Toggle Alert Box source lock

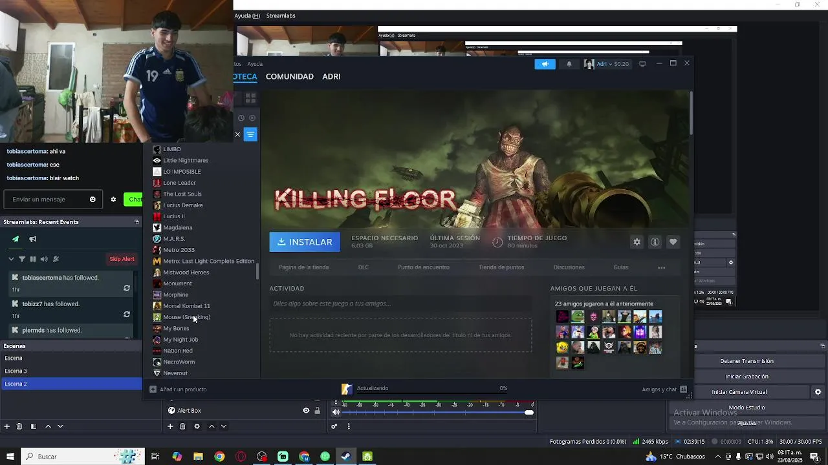pos(317,411)
